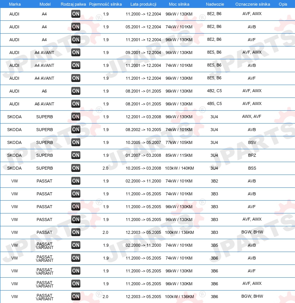295x303 pixels.
Task: Click the Oznaczenie silnika column header
Action: (252, 4)
